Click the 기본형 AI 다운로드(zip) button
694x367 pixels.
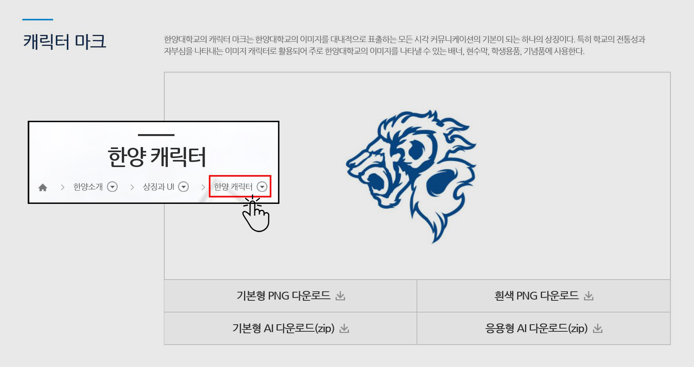click(x=290, y=328)
